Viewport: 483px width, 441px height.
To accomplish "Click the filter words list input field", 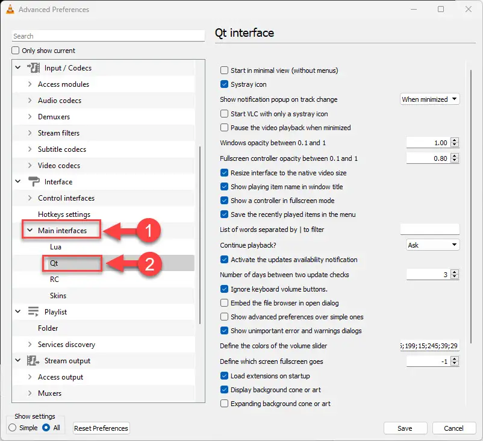I will (x=430, y=230).
